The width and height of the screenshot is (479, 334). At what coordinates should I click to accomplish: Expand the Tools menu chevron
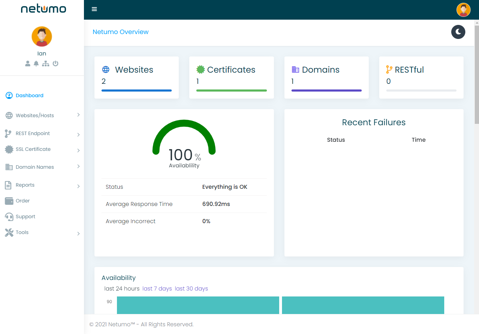[x=78, y=233]
